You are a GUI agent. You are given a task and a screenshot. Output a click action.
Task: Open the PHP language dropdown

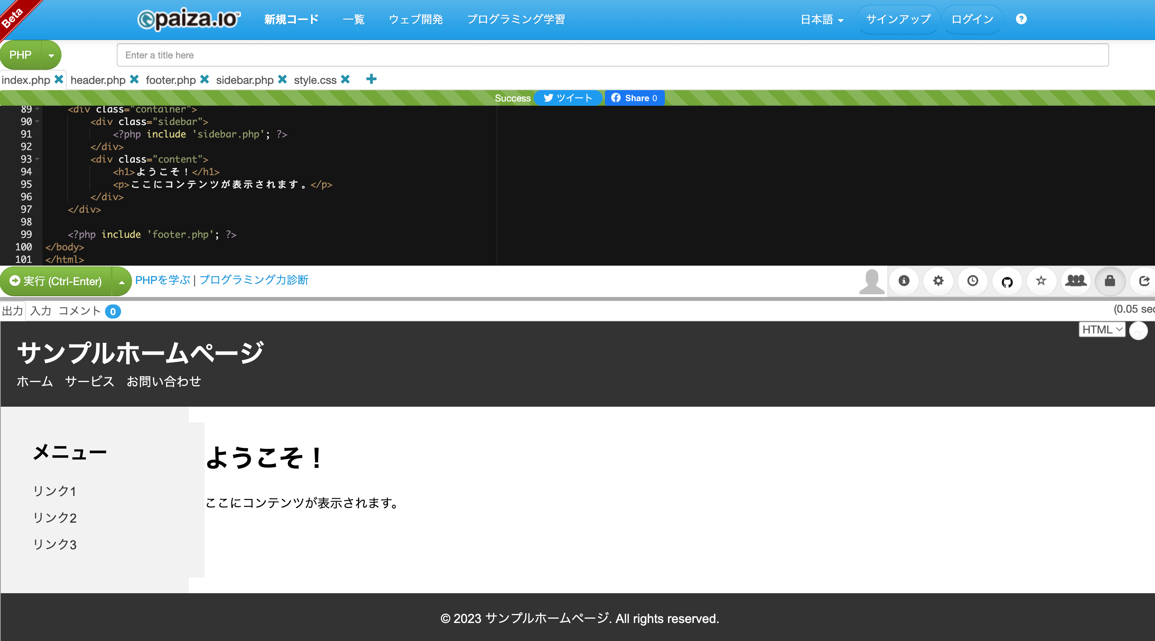click(x=51, y=55)
